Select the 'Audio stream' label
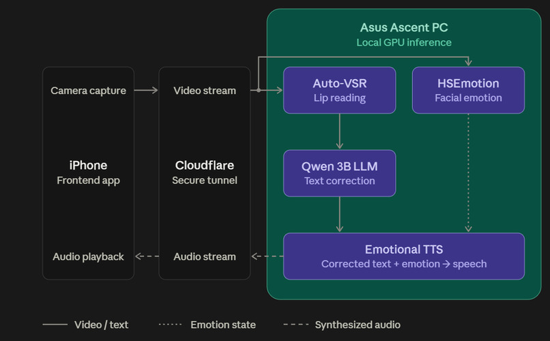The image size is (550, 341). point(205,256)
